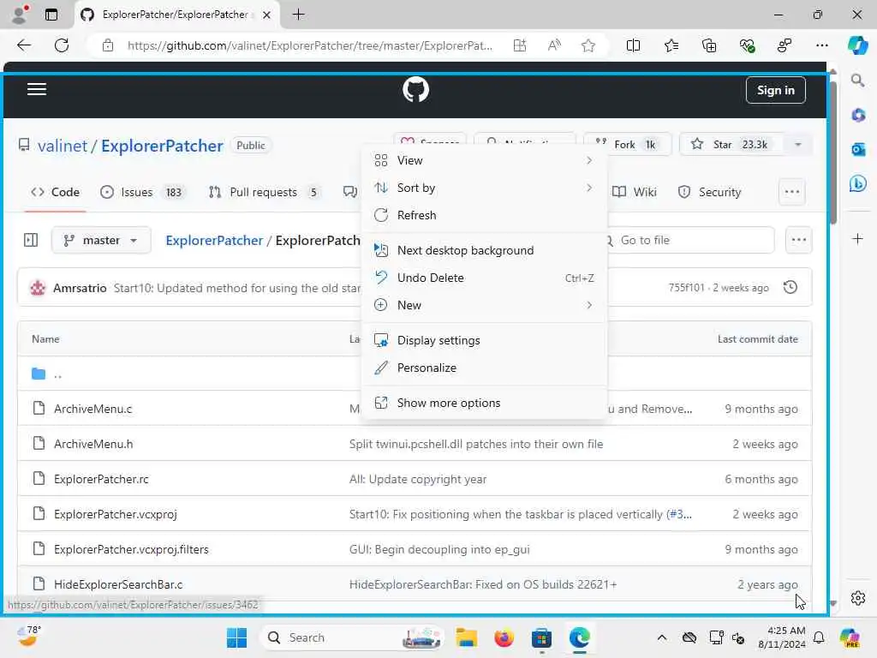Open ArchiveMenu.c file
The image size is (877, 658).
pos(92,409)
